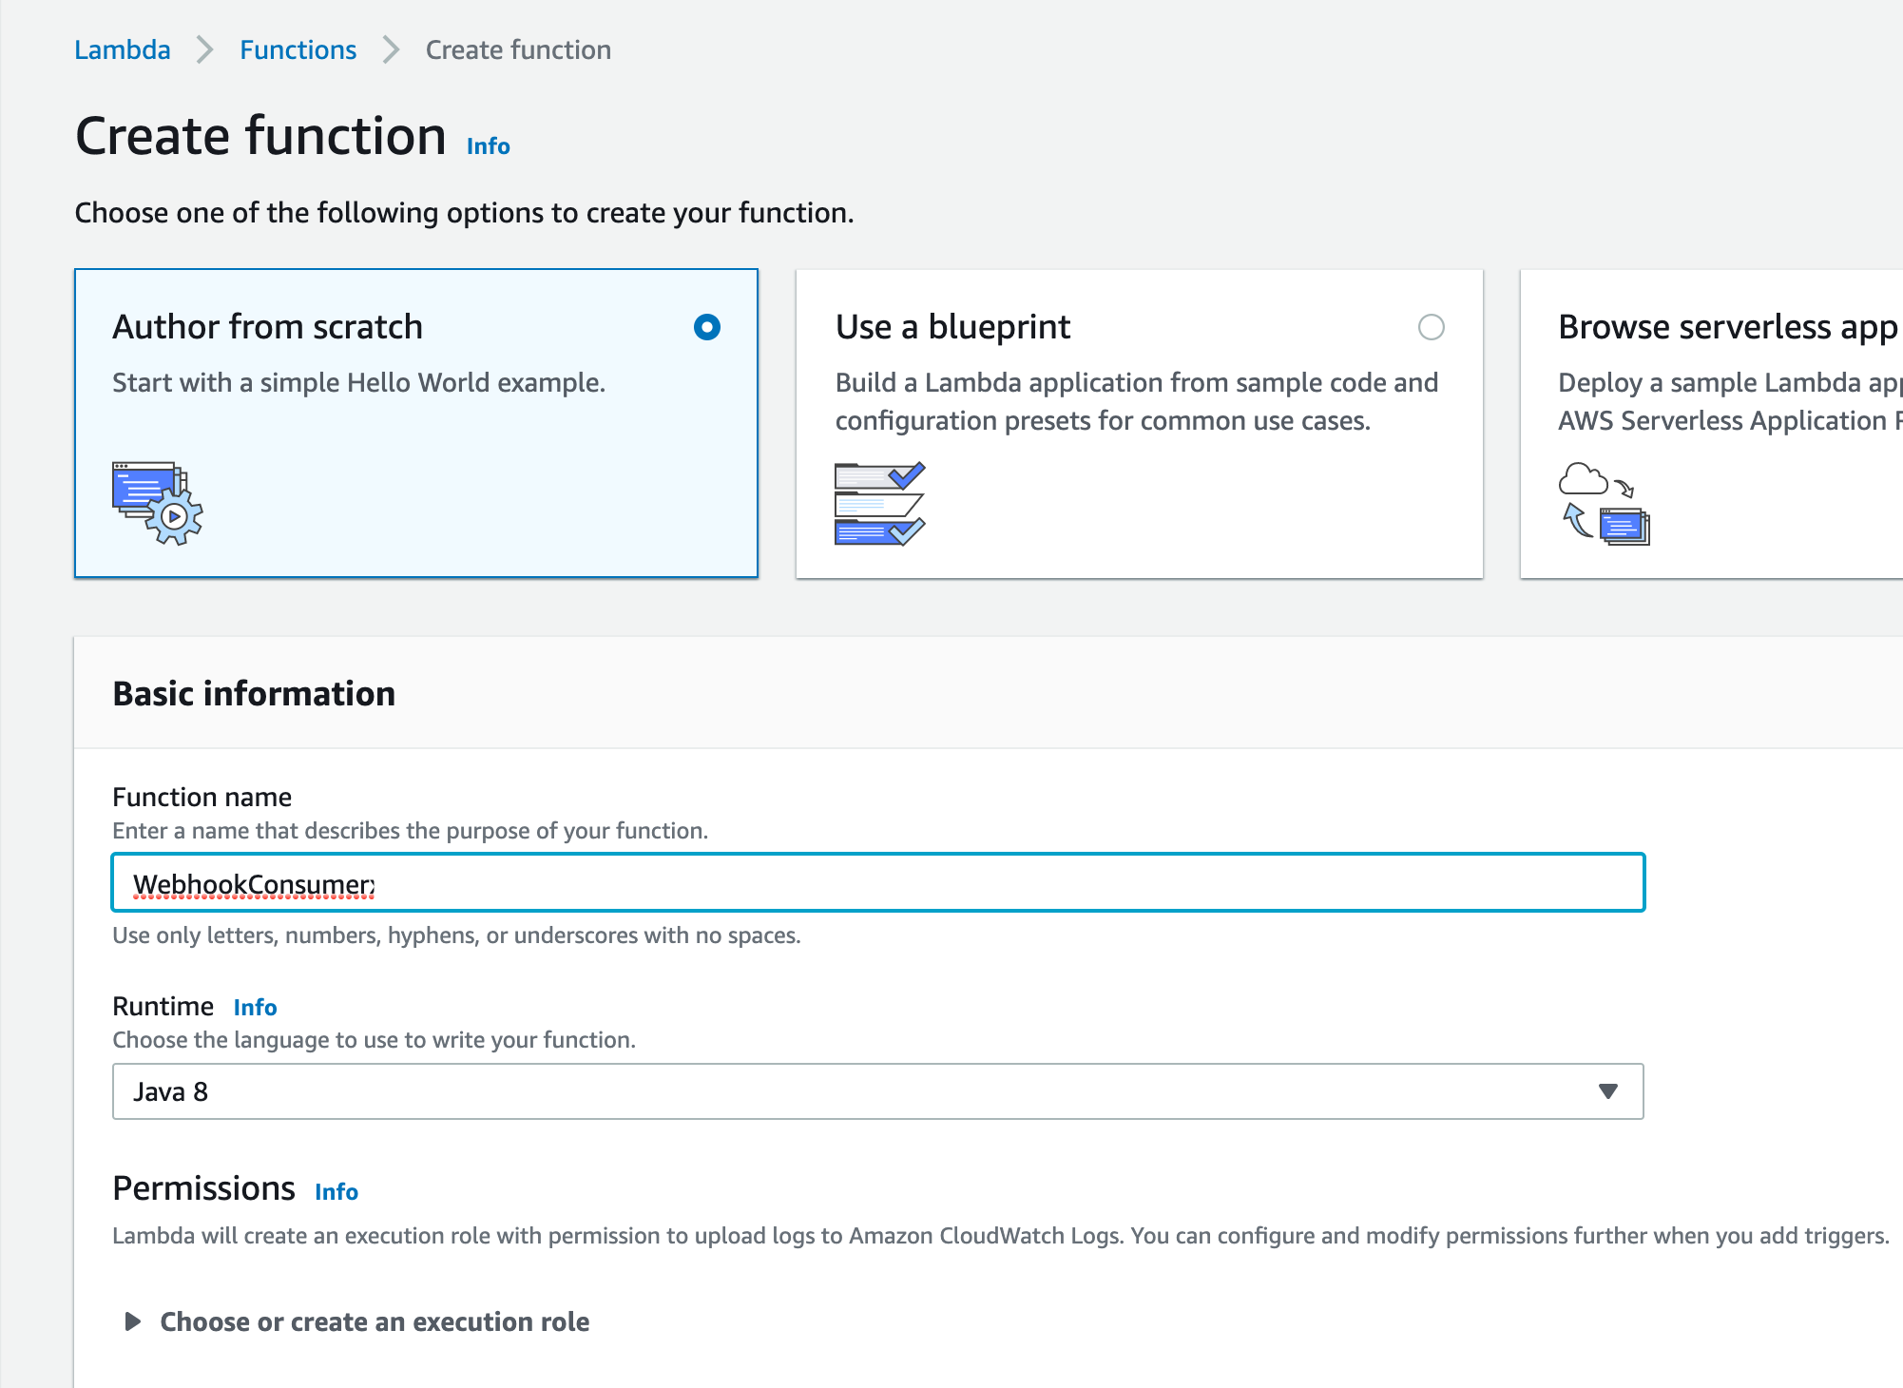Go to the Lambda breadcrumb link

click(x=123, y=49)
